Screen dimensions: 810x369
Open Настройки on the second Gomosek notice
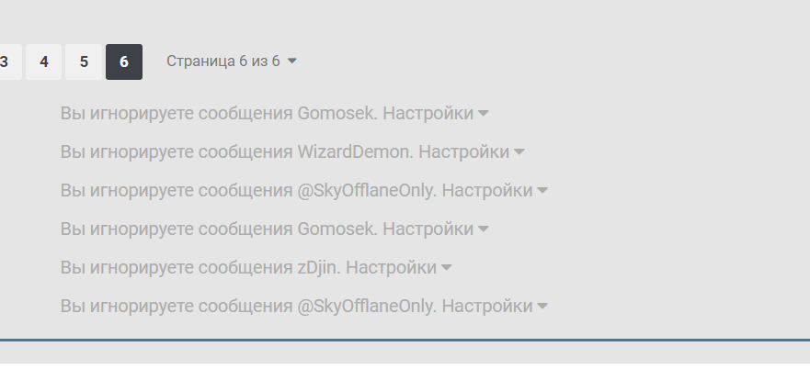pos(428,229)
